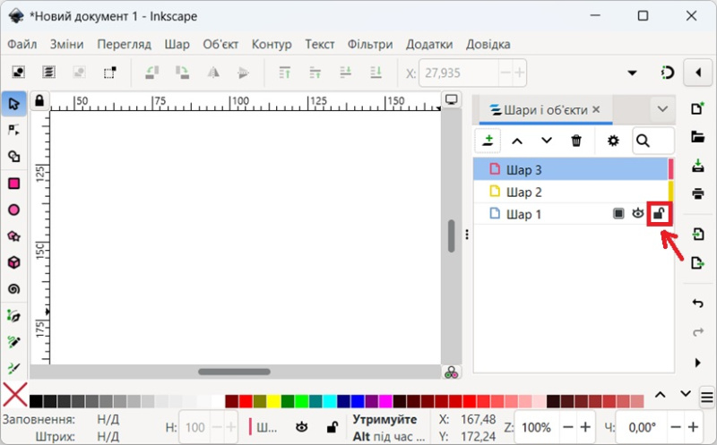Add a new layer in Layers panel
The image size is (717, 445).
coord(488,141)
